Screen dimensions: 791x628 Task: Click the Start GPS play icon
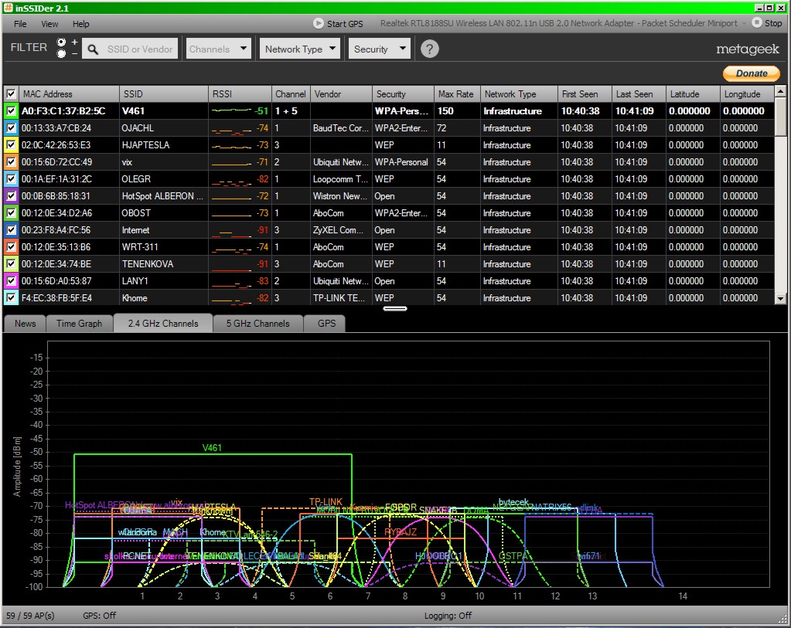point(318,23)
